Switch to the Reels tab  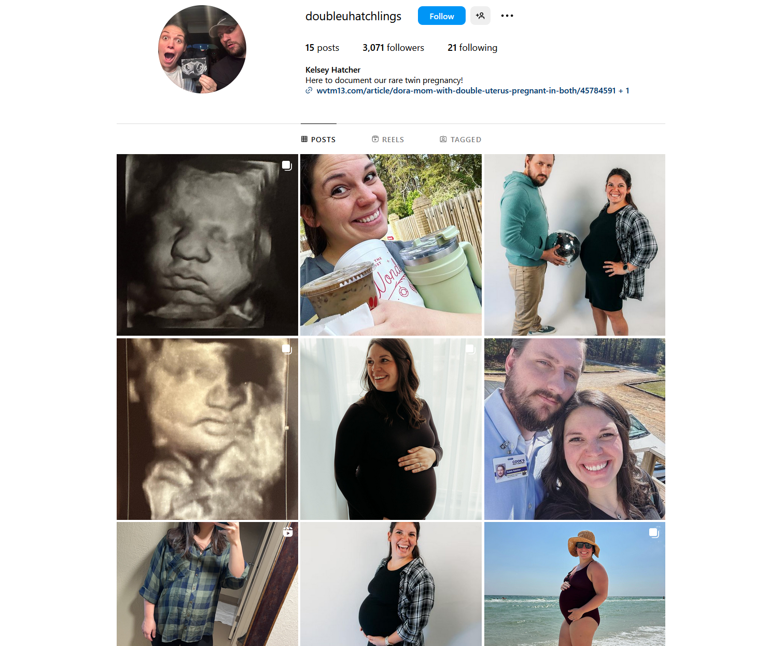pos(388,139)
